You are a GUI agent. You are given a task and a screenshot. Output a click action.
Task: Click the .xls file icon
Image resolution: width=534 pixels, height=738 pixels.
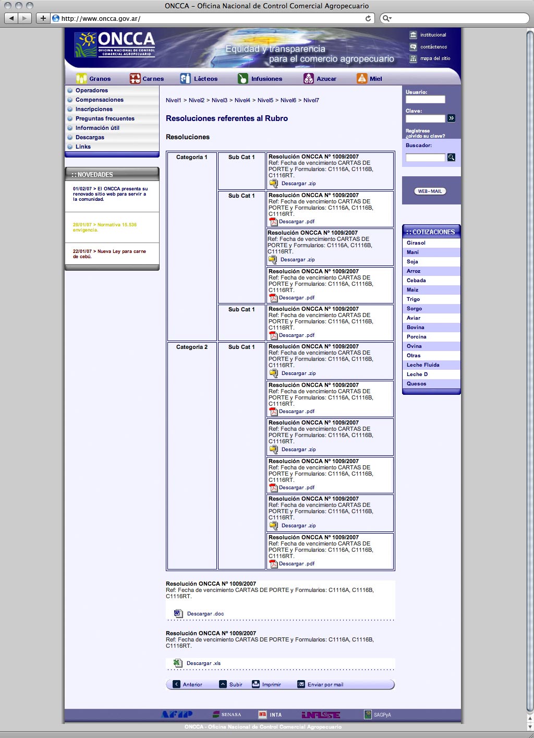(x=178, y=663)
